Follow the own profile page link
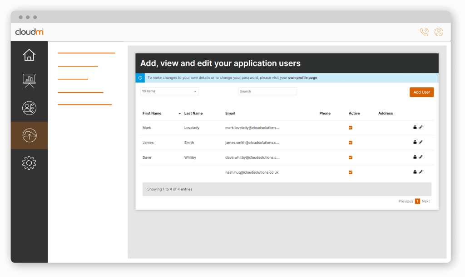 (302, 78)
